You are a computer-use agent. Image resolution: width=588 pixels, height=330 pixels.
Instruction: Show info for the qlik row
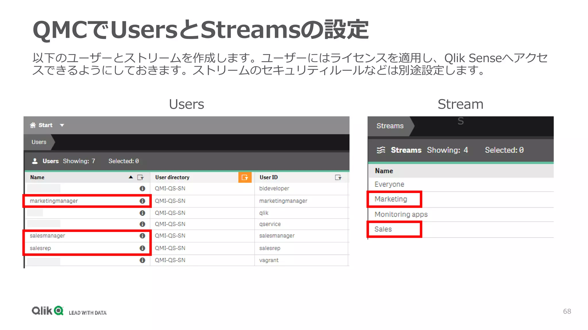[142, 213]
